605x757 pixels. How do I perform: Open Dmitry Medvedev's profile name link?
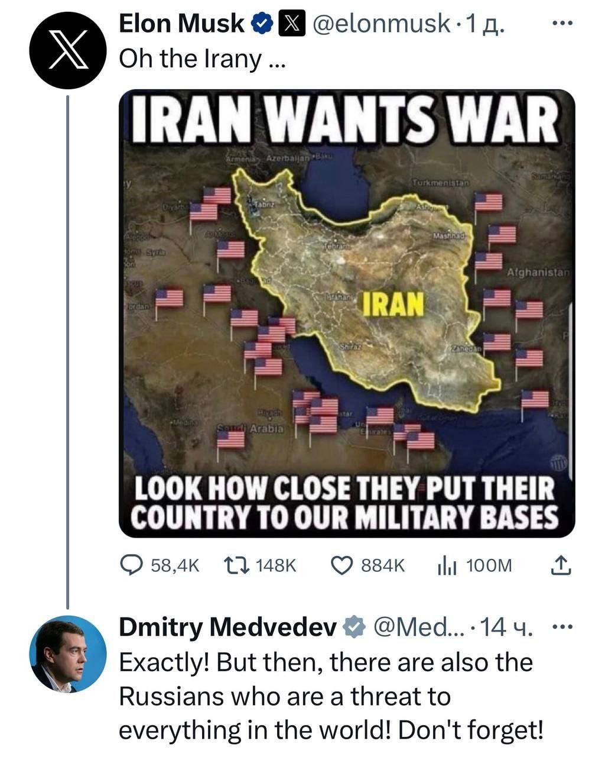click(228, 627)
